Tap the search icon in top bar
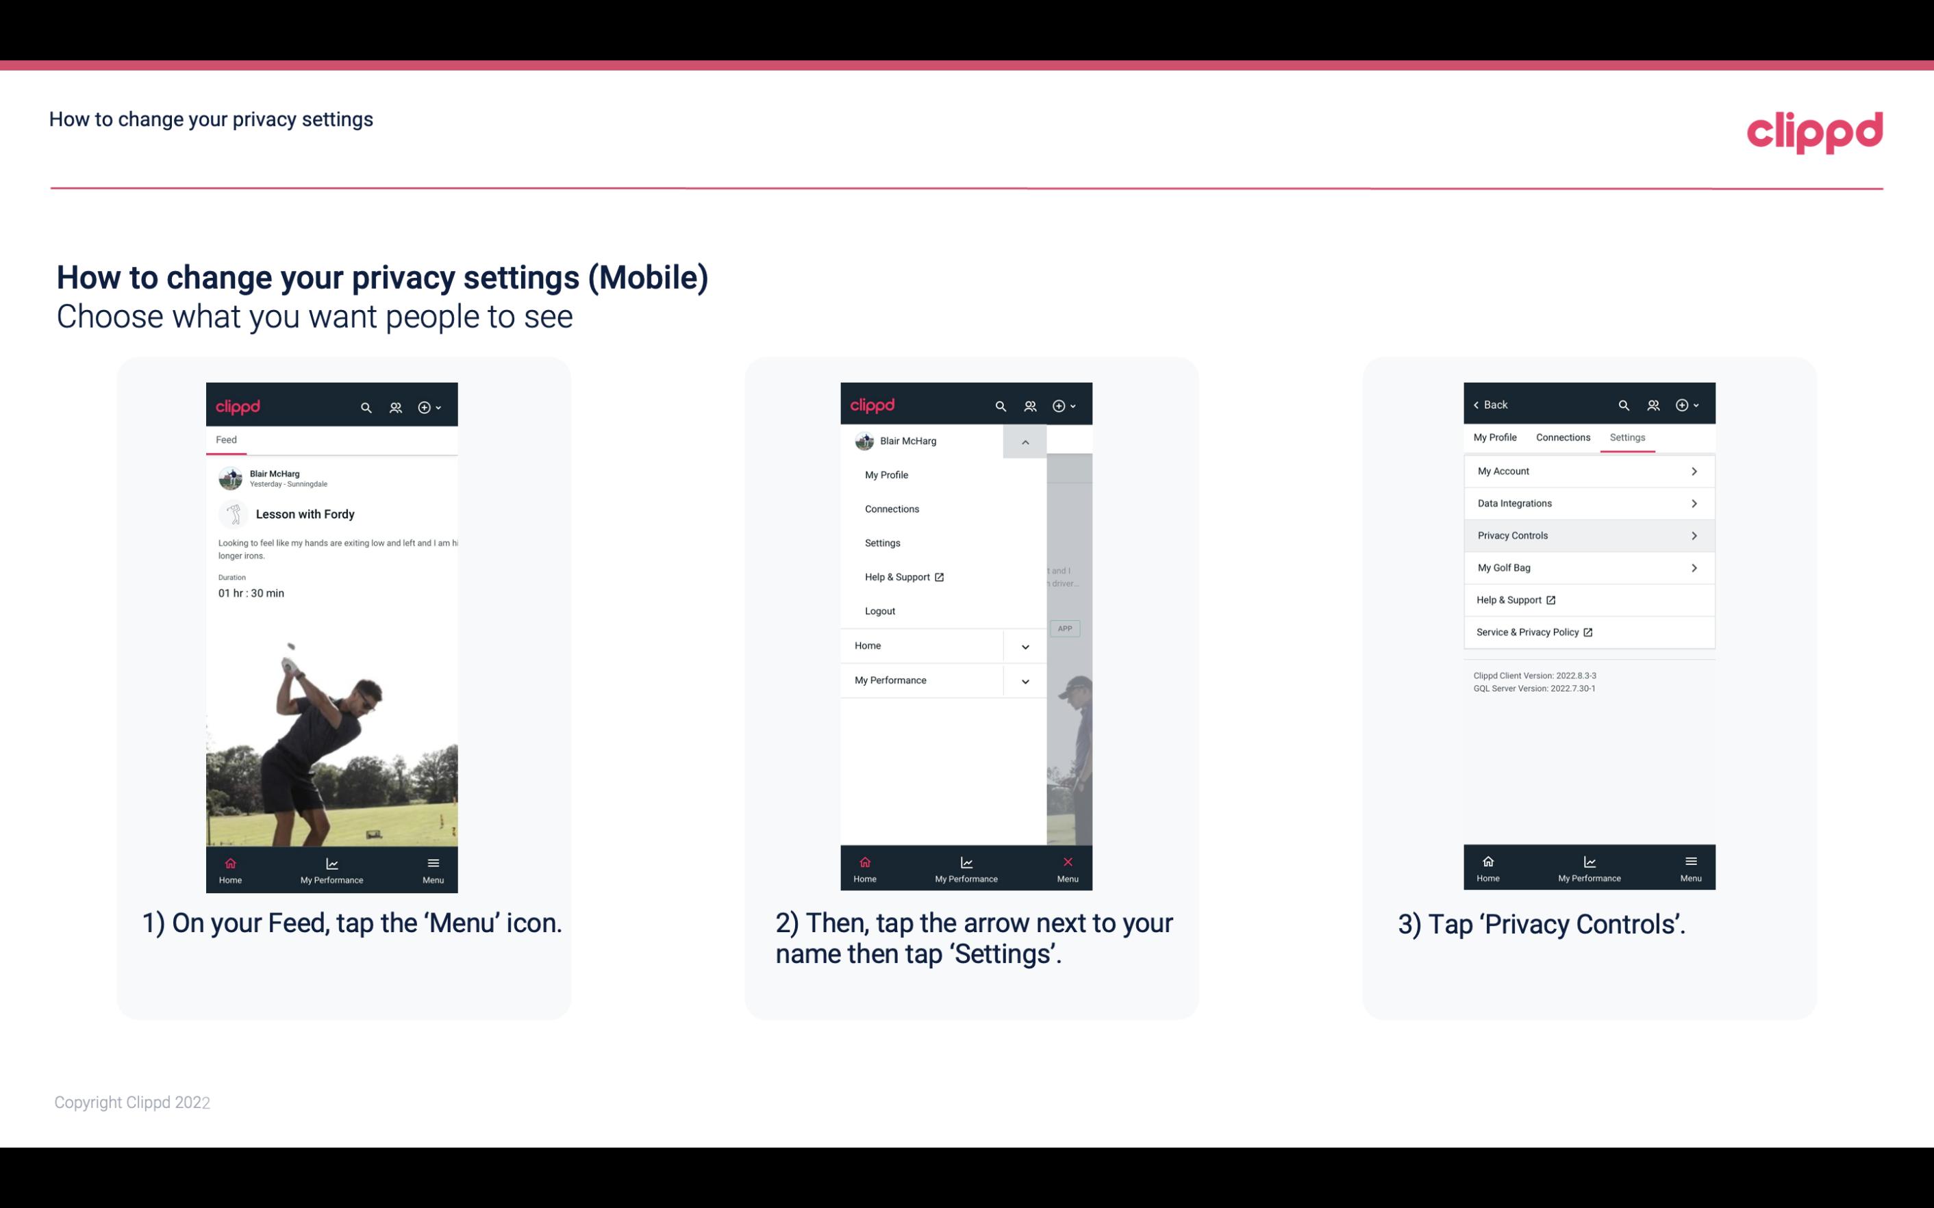Viewport: 1934px width, 1208px height. pos(365,407)
